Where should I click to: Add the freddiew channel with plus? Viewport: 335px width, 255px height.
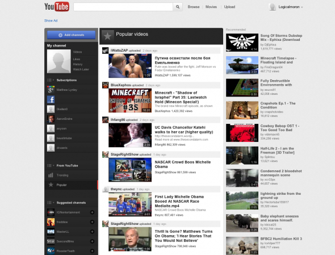[92, 222]
